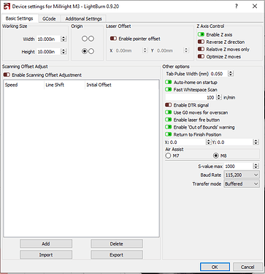Image resolution: width=265 pixels, height=274 pixels.
Task: Click the S-value max spinner arrows
Action: [x=256, y=166]
